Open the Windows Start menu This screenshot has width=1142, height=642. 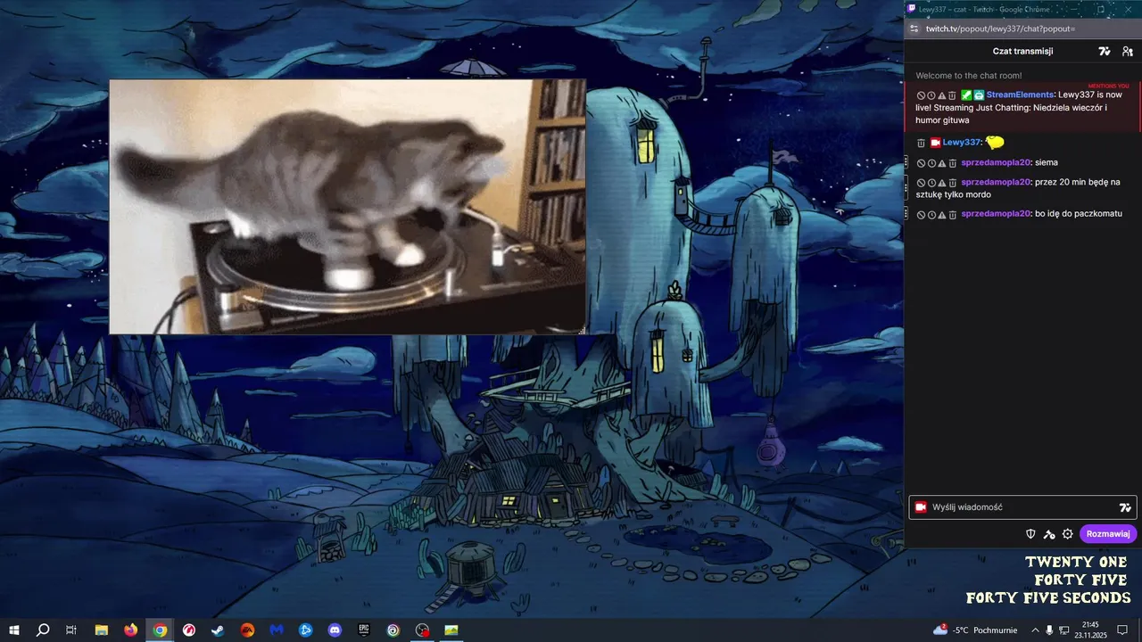pyautogui.click(x=14, y=630)
